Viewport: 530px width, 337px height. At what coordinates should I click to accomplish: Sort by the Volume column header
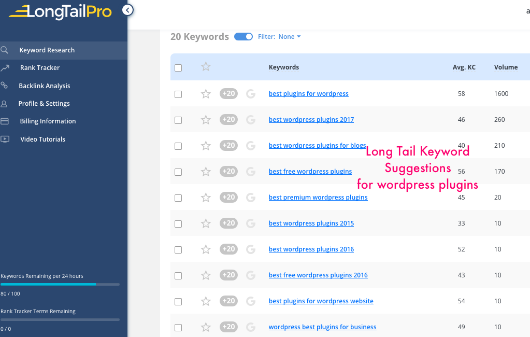[x=506, y=67]
